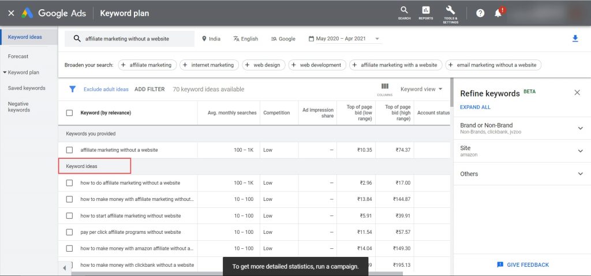Click the Account status column header
Screen dimensions: 591x276
[433, 113]
